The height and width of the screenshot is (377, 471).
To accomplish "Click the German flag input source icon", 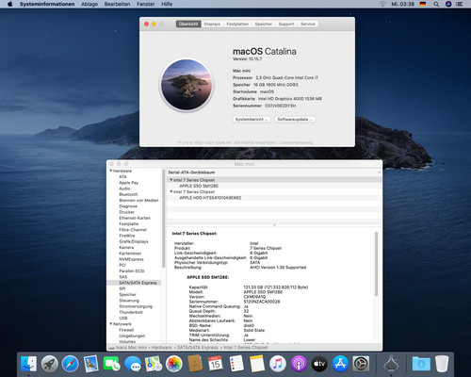I will pos(423,4).
